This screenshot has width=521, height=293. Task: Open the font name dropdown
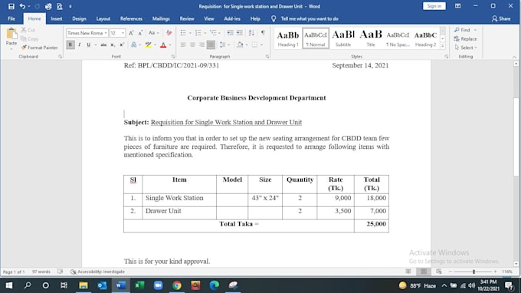pos(106,33)
